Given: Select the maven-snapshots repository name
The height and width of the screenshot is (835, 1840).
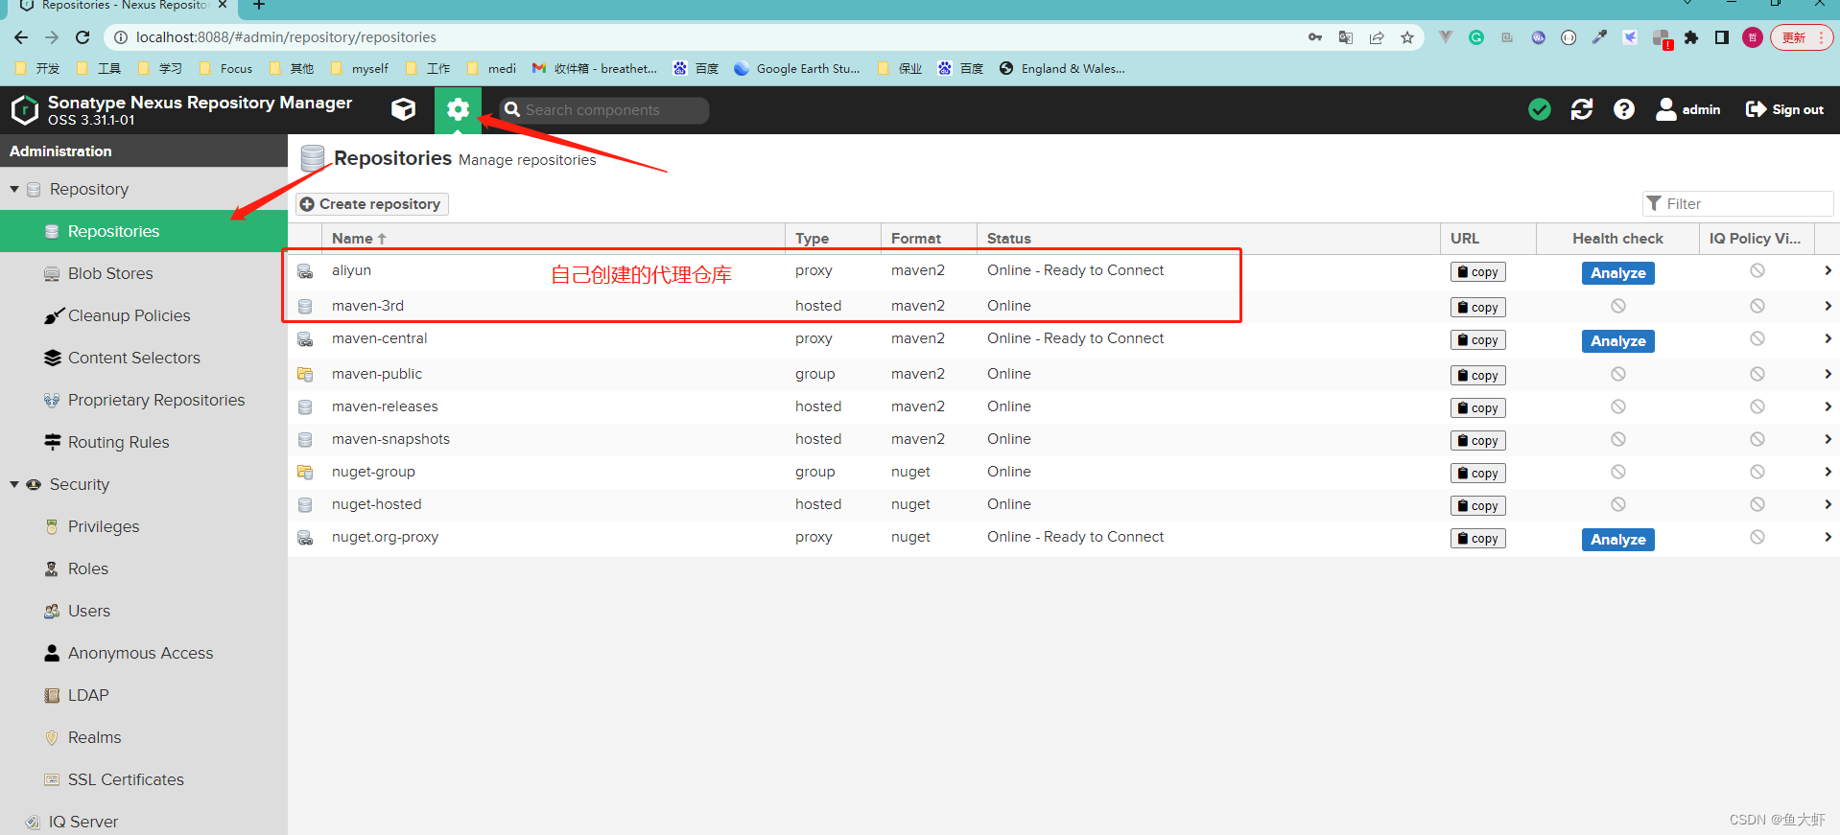Looking at the screenshot, I should click(x=390, y=439).
